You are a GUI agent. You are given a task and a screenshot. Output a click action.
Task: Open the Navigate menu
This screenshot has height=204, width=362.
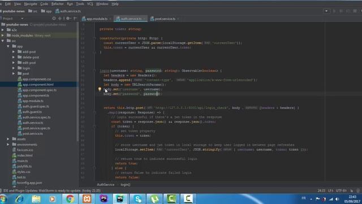pos(31,4)
